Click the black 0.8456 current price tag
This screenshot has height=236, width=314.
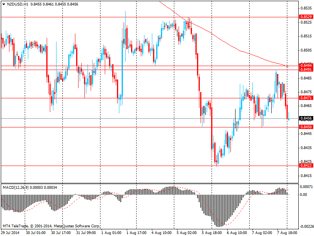coord(306,118)
